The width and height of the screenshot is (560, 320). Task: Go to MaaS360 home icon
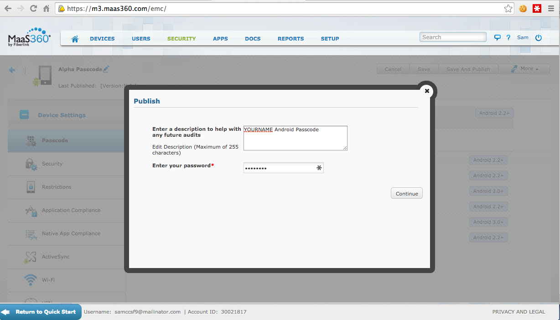click(x=75, y=39)
